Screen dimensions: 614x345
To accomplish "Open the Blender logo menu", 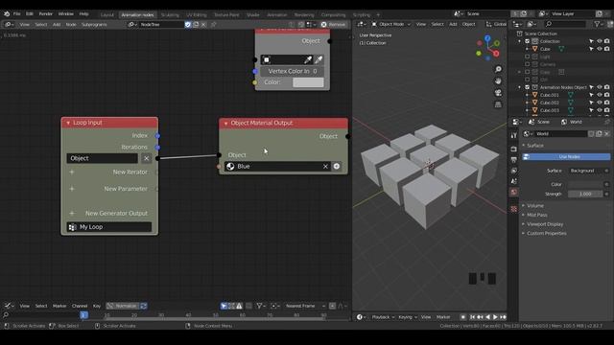I will [7, 13].
